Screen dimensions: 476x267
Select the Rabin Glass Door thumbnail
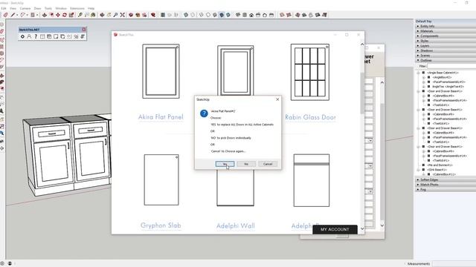[310, 72]
